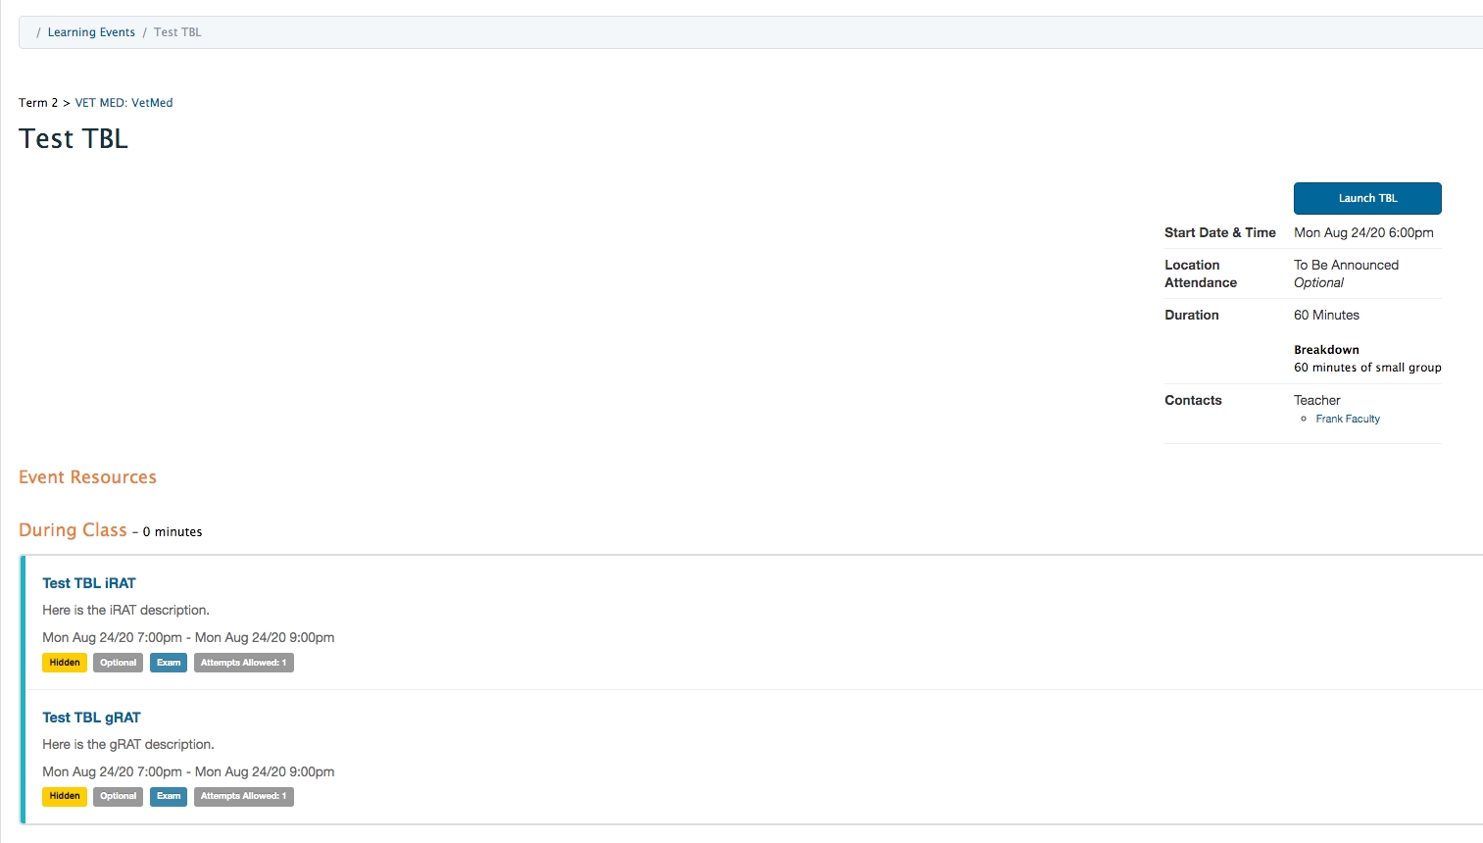Click the Launch TBL button
Screen dimensions: 1483x843
point(1366,198)
